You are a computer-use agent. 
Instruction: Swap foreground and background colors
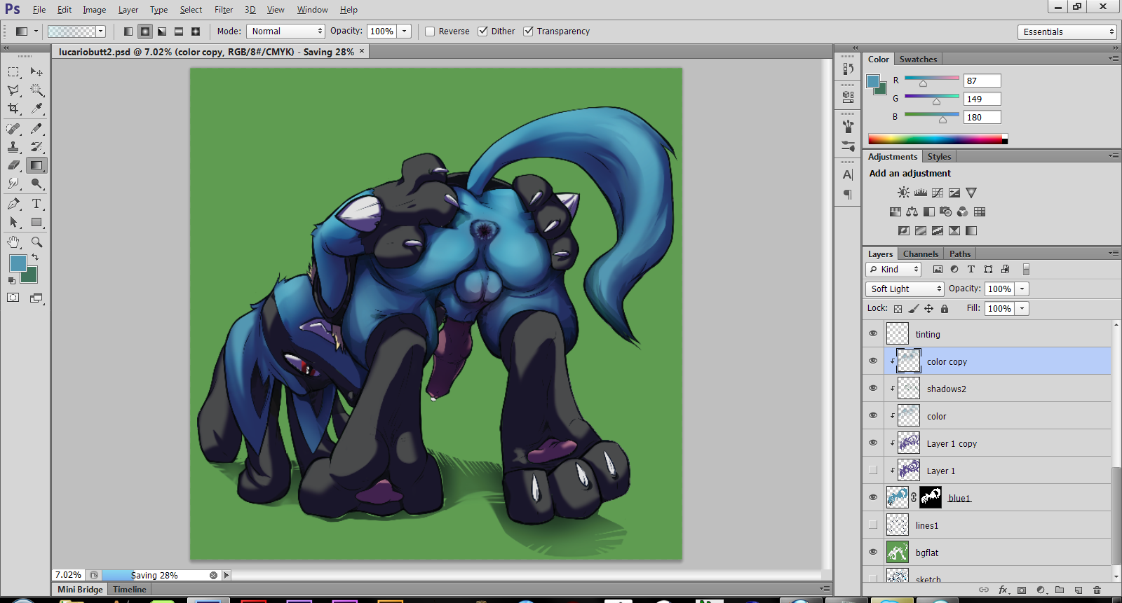[x=35, y=258]
